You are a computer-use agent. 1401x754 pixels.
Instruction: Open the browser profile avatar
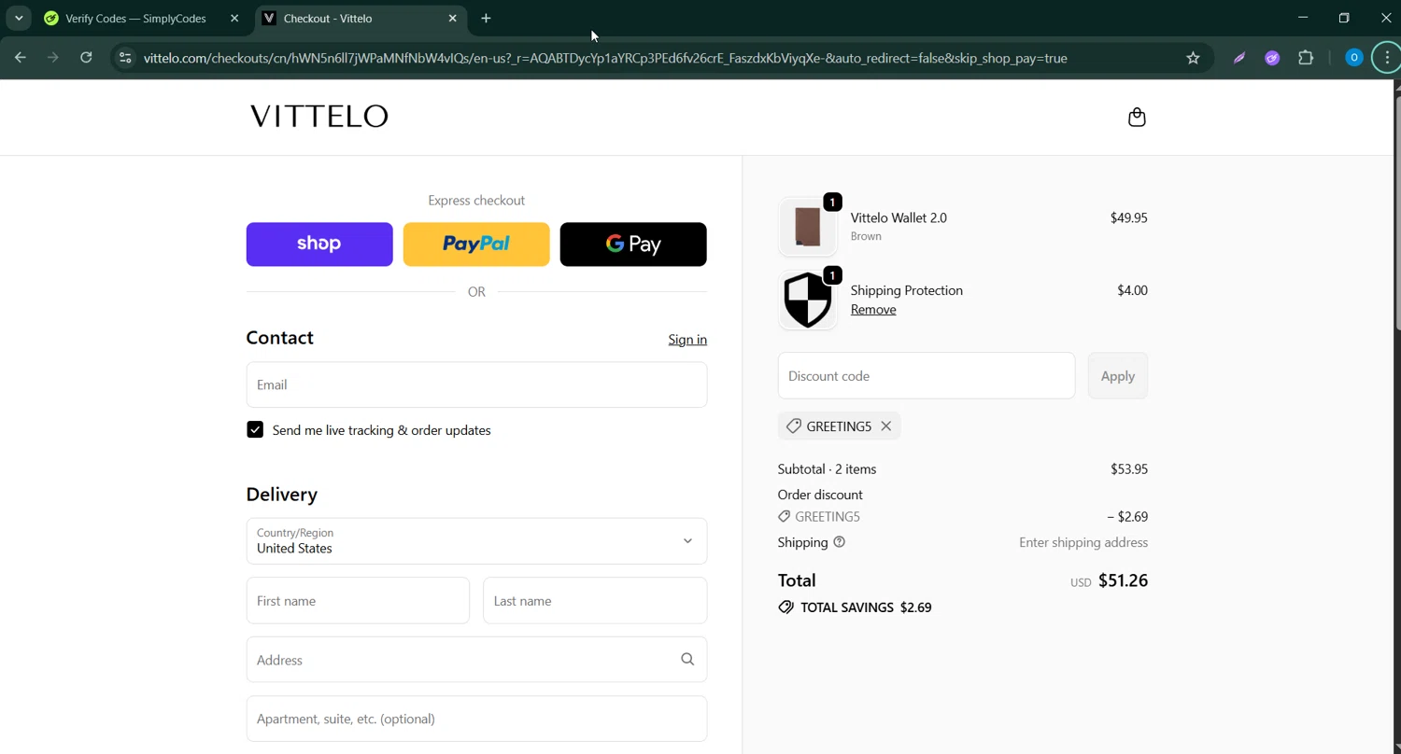[1353, 58]
